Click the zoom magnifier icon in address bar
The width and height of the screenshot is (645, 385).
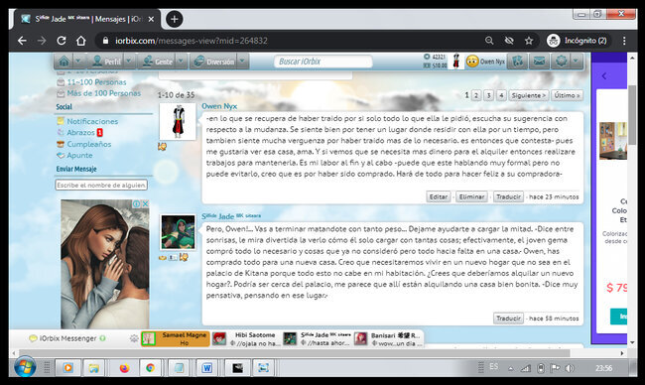tap(489, 41)
